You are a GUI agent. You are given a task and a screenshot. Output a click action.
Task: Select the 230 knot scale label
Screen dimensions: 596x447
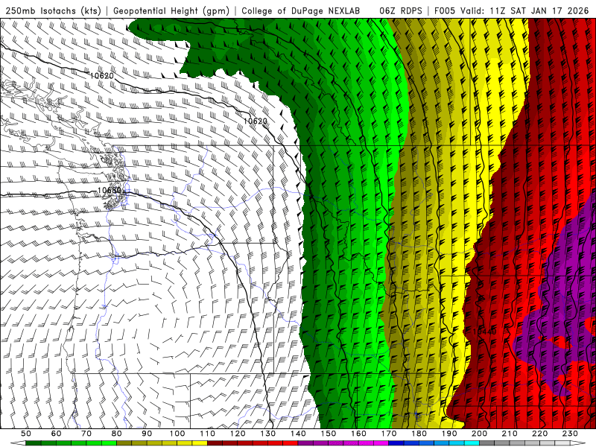tap(570, 434)
